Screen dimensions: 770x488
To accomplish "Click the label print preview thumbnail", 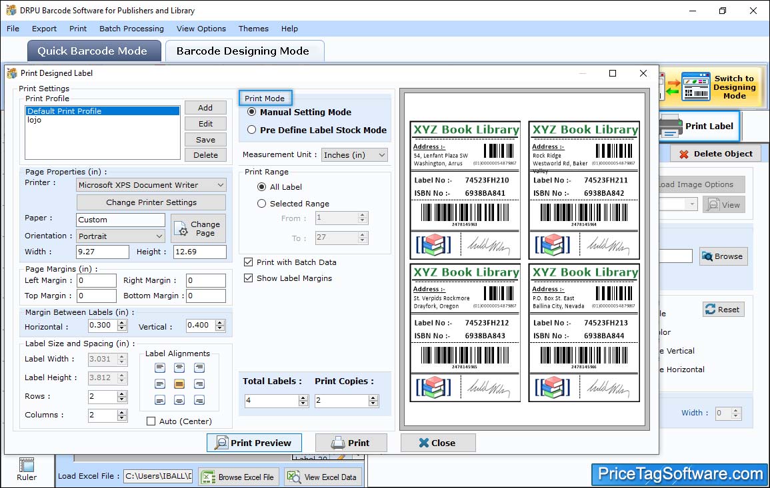I will (x=525, y=260).
